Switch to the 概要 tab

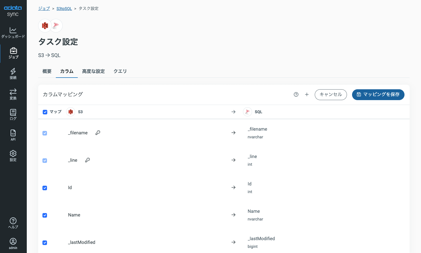tap(47, 71)
